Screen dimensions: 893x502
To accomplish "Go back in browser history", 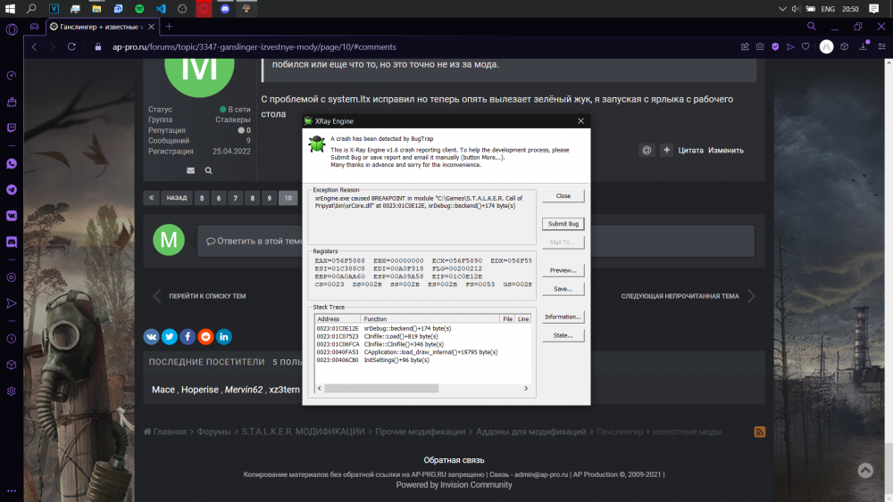I will point(34,46).
